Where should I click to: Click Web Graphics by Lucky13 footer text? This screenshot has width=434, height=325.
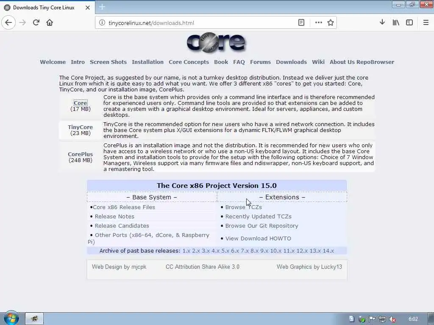309,267
